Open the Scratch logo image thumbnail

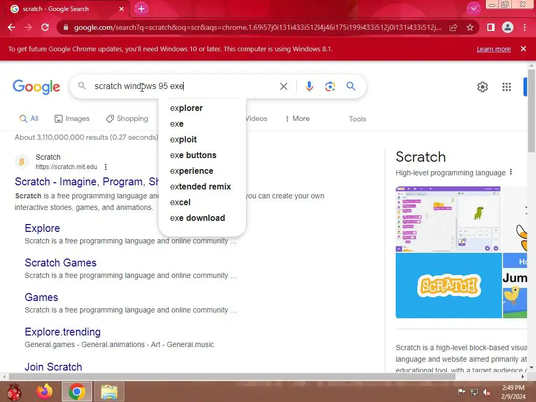pyautogui.click(x=449, y=285)
